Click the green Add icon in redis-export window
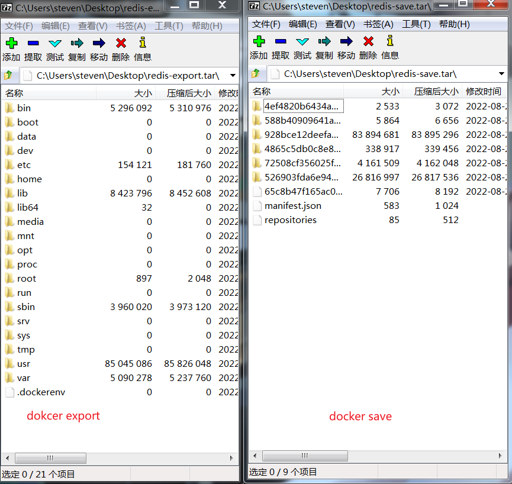Image resolution: width=512 pixels, height=484 pixels. [x=11, y=43]
